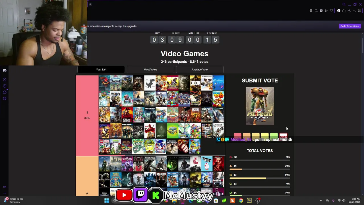
Task: Open the Discord icon in sidebar
Action: tap(5, 70)
